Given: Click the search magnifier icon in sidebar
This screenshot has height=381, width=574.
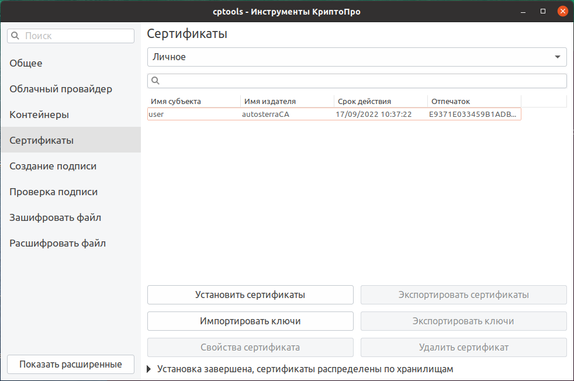Looking at the screenshot, I should 15,36.
